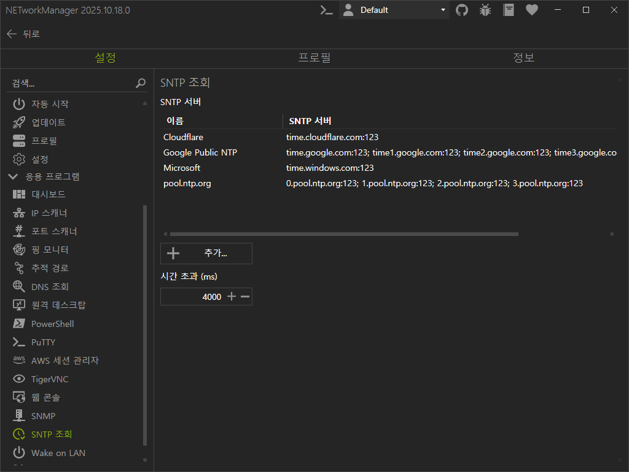The image size is (629, 472).
Task: Open 핑 모니터 settings icon
Action: [x=19, y=250]
